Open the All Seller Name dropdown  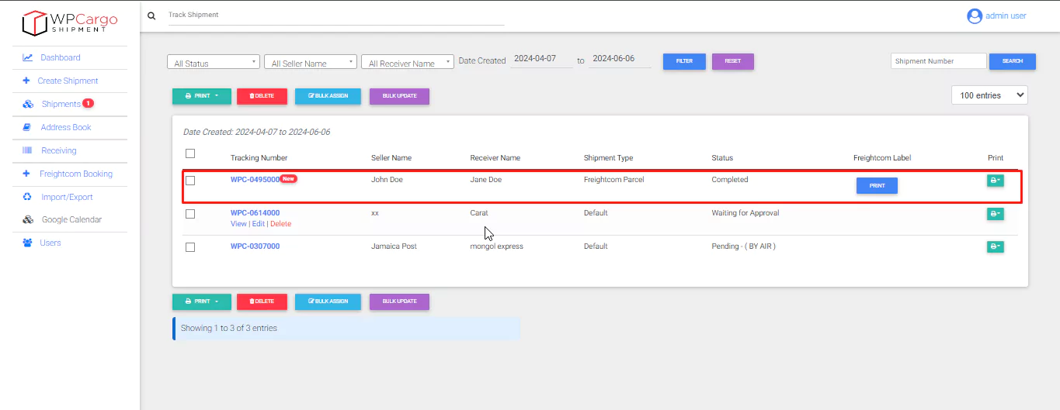[x=311, y=62]
